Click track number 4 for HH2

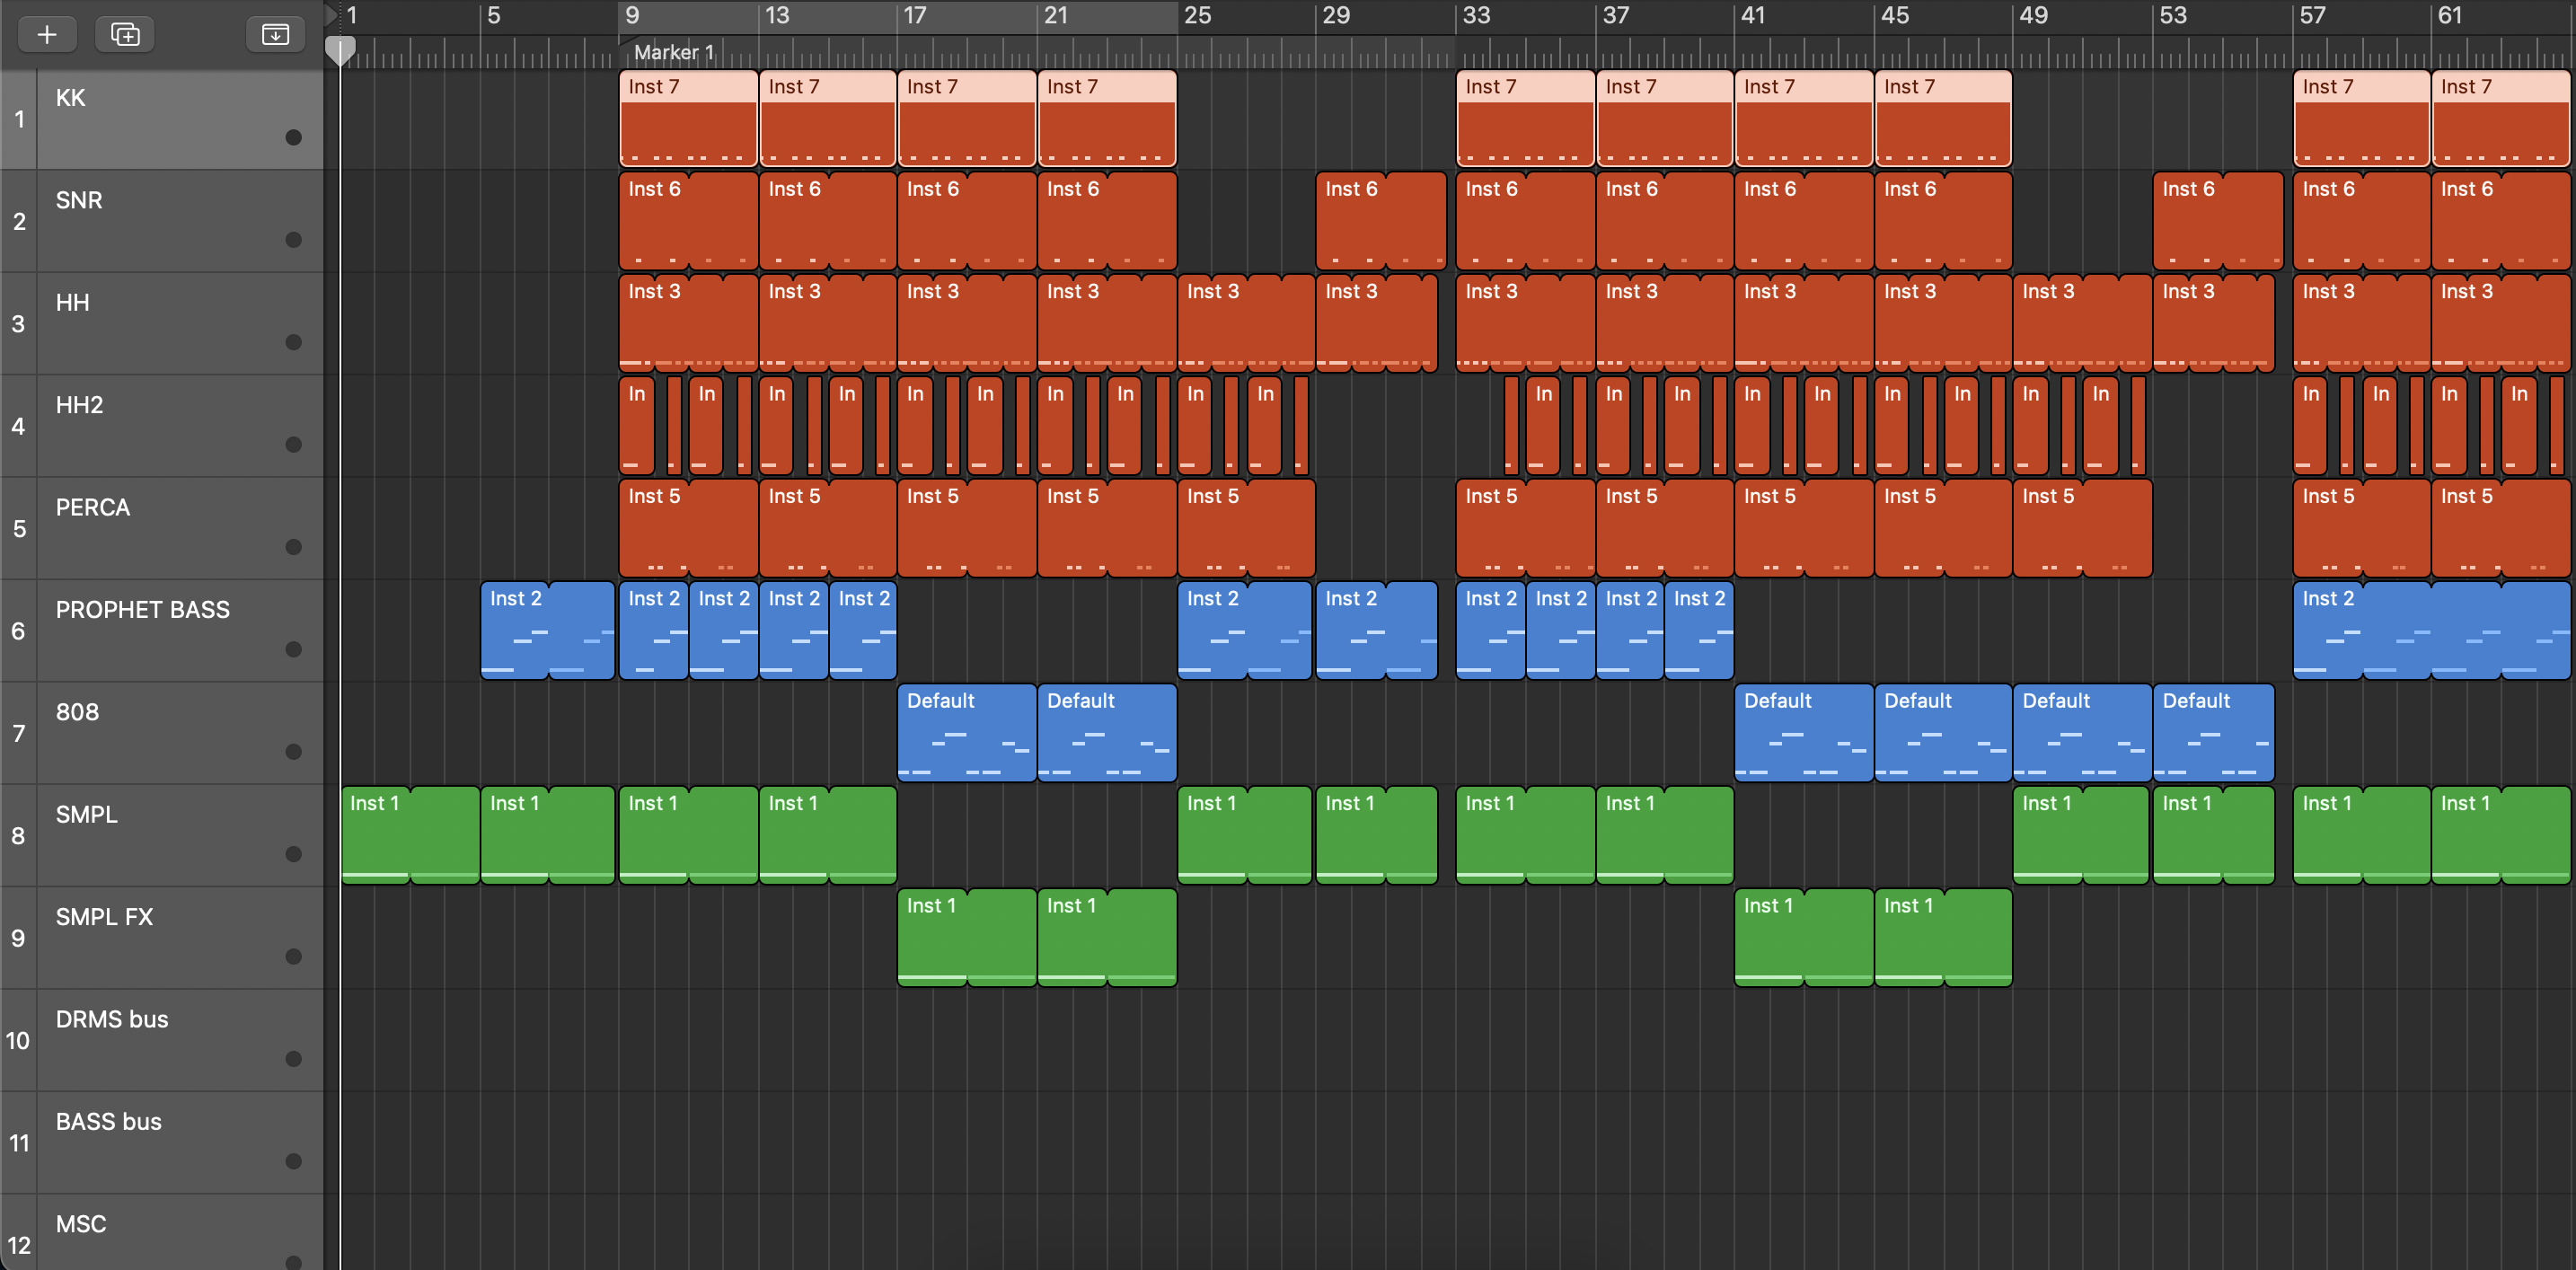click(18, 427)
